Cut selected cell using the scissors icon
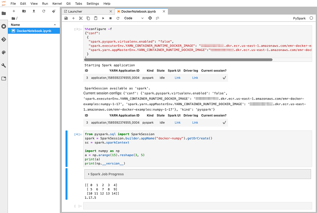This screenshot has width=317, height=213. pyautogui.click(x=81, y=18)
